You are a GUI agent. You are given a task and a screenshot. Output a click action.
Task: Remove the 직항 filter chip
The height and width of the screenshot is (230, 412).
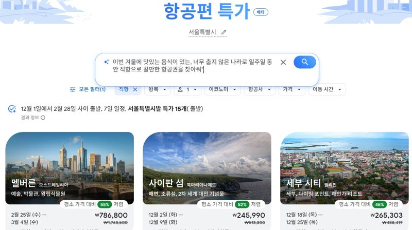click(x=135, y=89)
